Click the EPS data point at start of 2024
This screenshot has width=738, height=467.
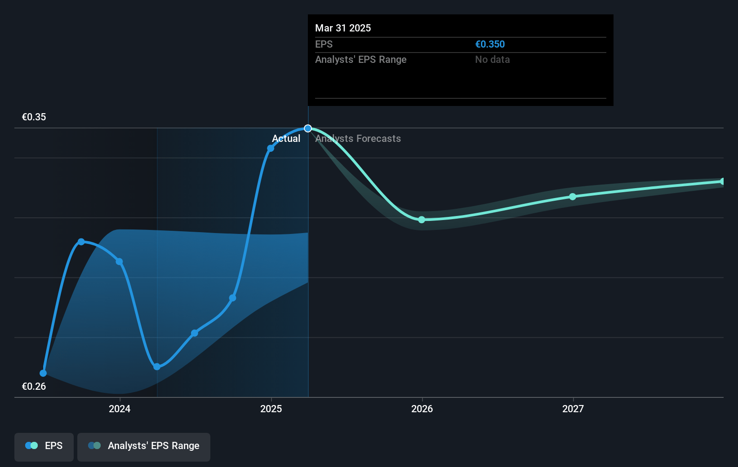[119, 262]
